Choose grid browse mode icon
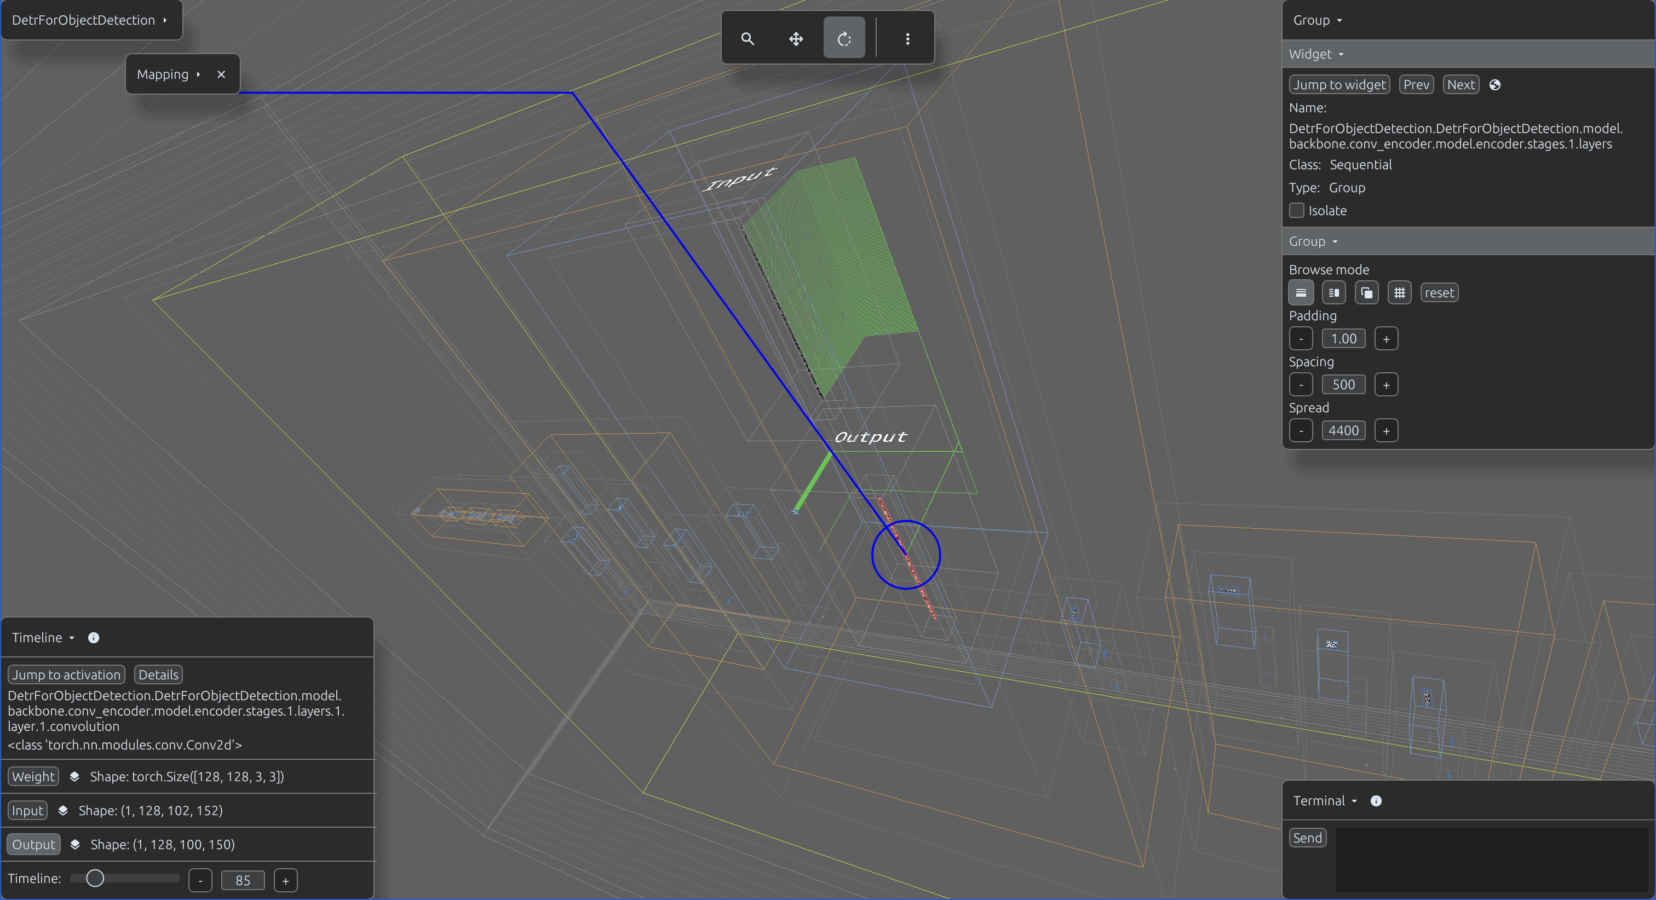 [1400, 293]
